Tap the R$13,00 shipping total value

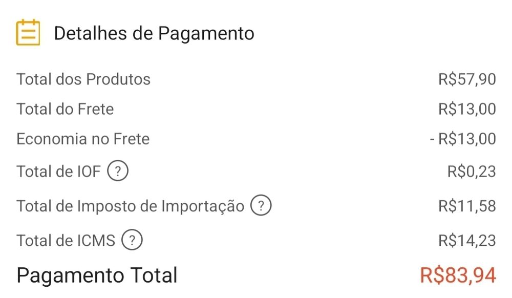[467, 109]
